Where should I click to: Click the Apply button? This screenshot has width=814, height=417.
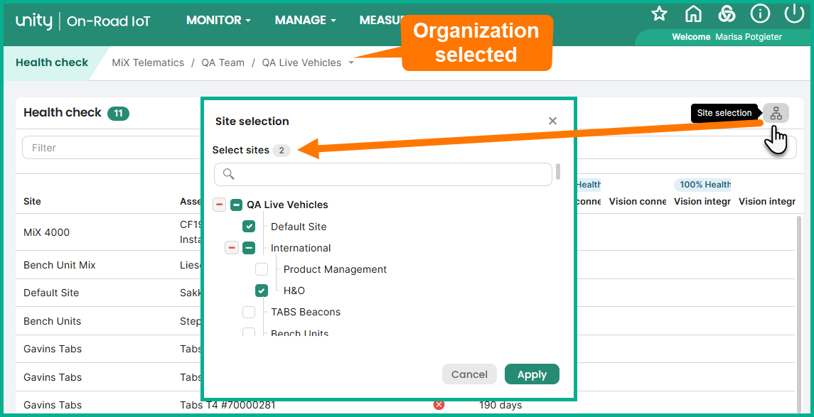[532, 374]
